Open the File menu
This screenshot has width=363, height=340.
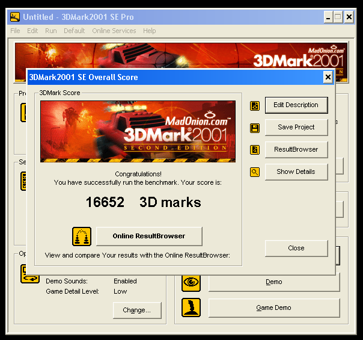pyautogui.click(x=15, y=31)
